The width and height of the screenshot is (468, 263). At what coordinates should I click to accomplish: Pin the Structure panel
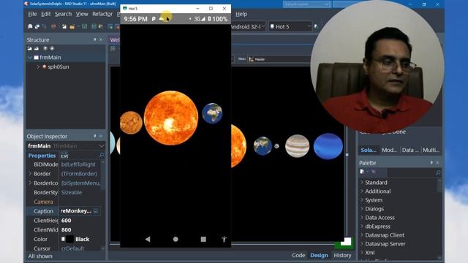pyautogui.click(x=95, y=39)
